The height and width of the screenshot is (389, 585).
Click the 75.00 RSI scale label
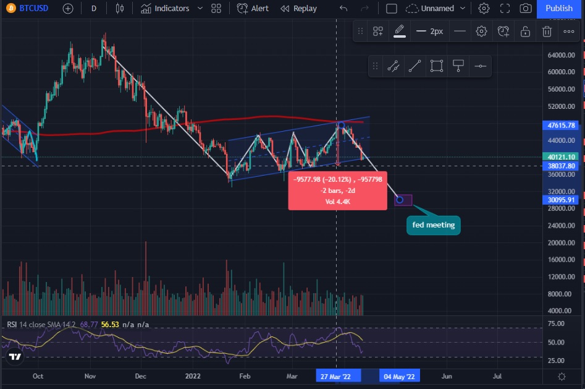[556, 323]
